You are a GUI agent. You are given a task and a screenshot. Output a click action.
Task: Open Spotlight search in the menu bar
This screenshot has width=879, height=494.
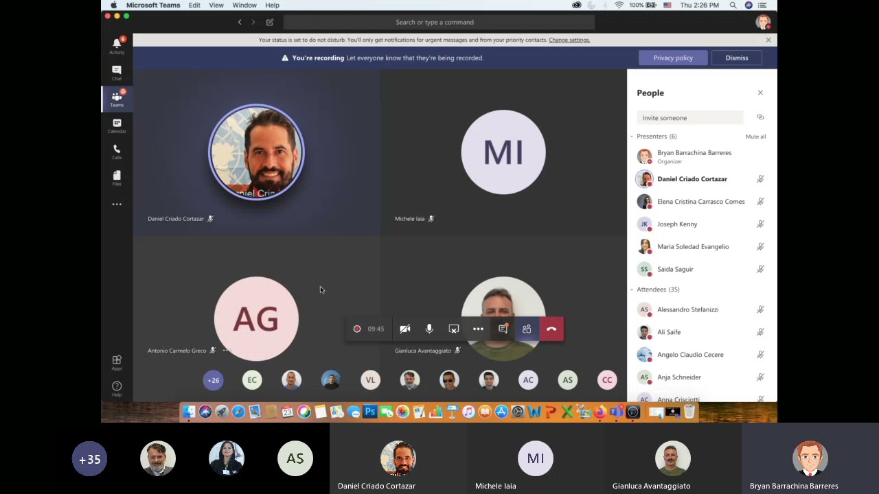[x=733, y=5]
